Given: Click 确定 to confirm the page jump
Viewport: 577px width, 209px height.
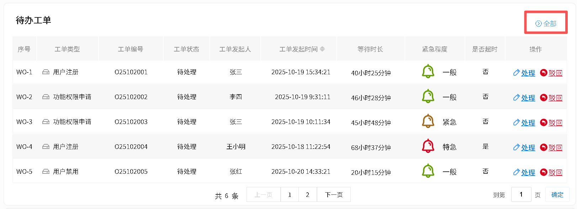Looking at the screenshot, I should (x=557, y=194).
